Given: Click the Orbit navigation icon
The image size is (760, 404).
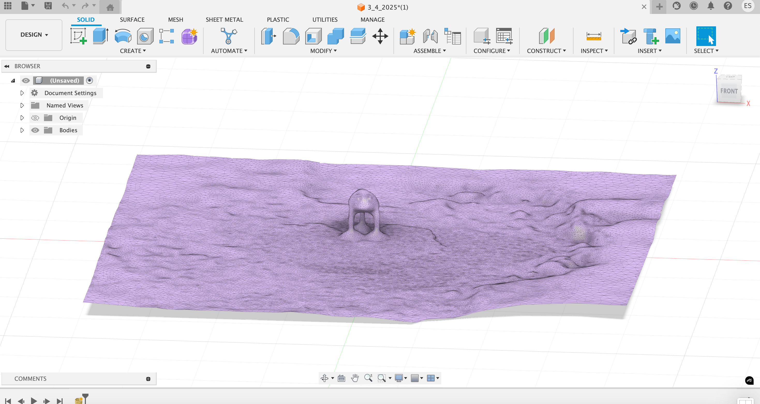Looking at the screenshot, I should point(325,378).
